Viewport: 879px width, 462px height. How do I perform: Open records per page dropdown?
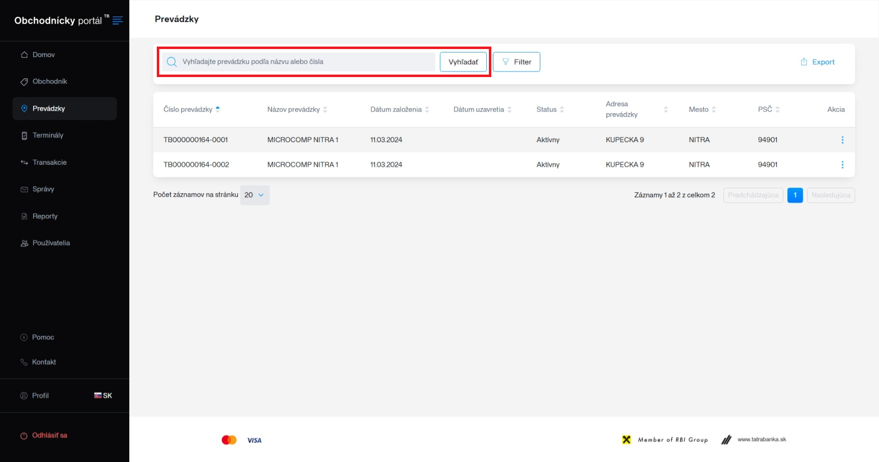point(254,195)
